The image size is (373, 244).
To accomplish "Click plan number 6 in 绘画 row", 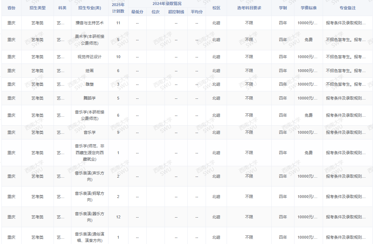I will click(118, 71).
